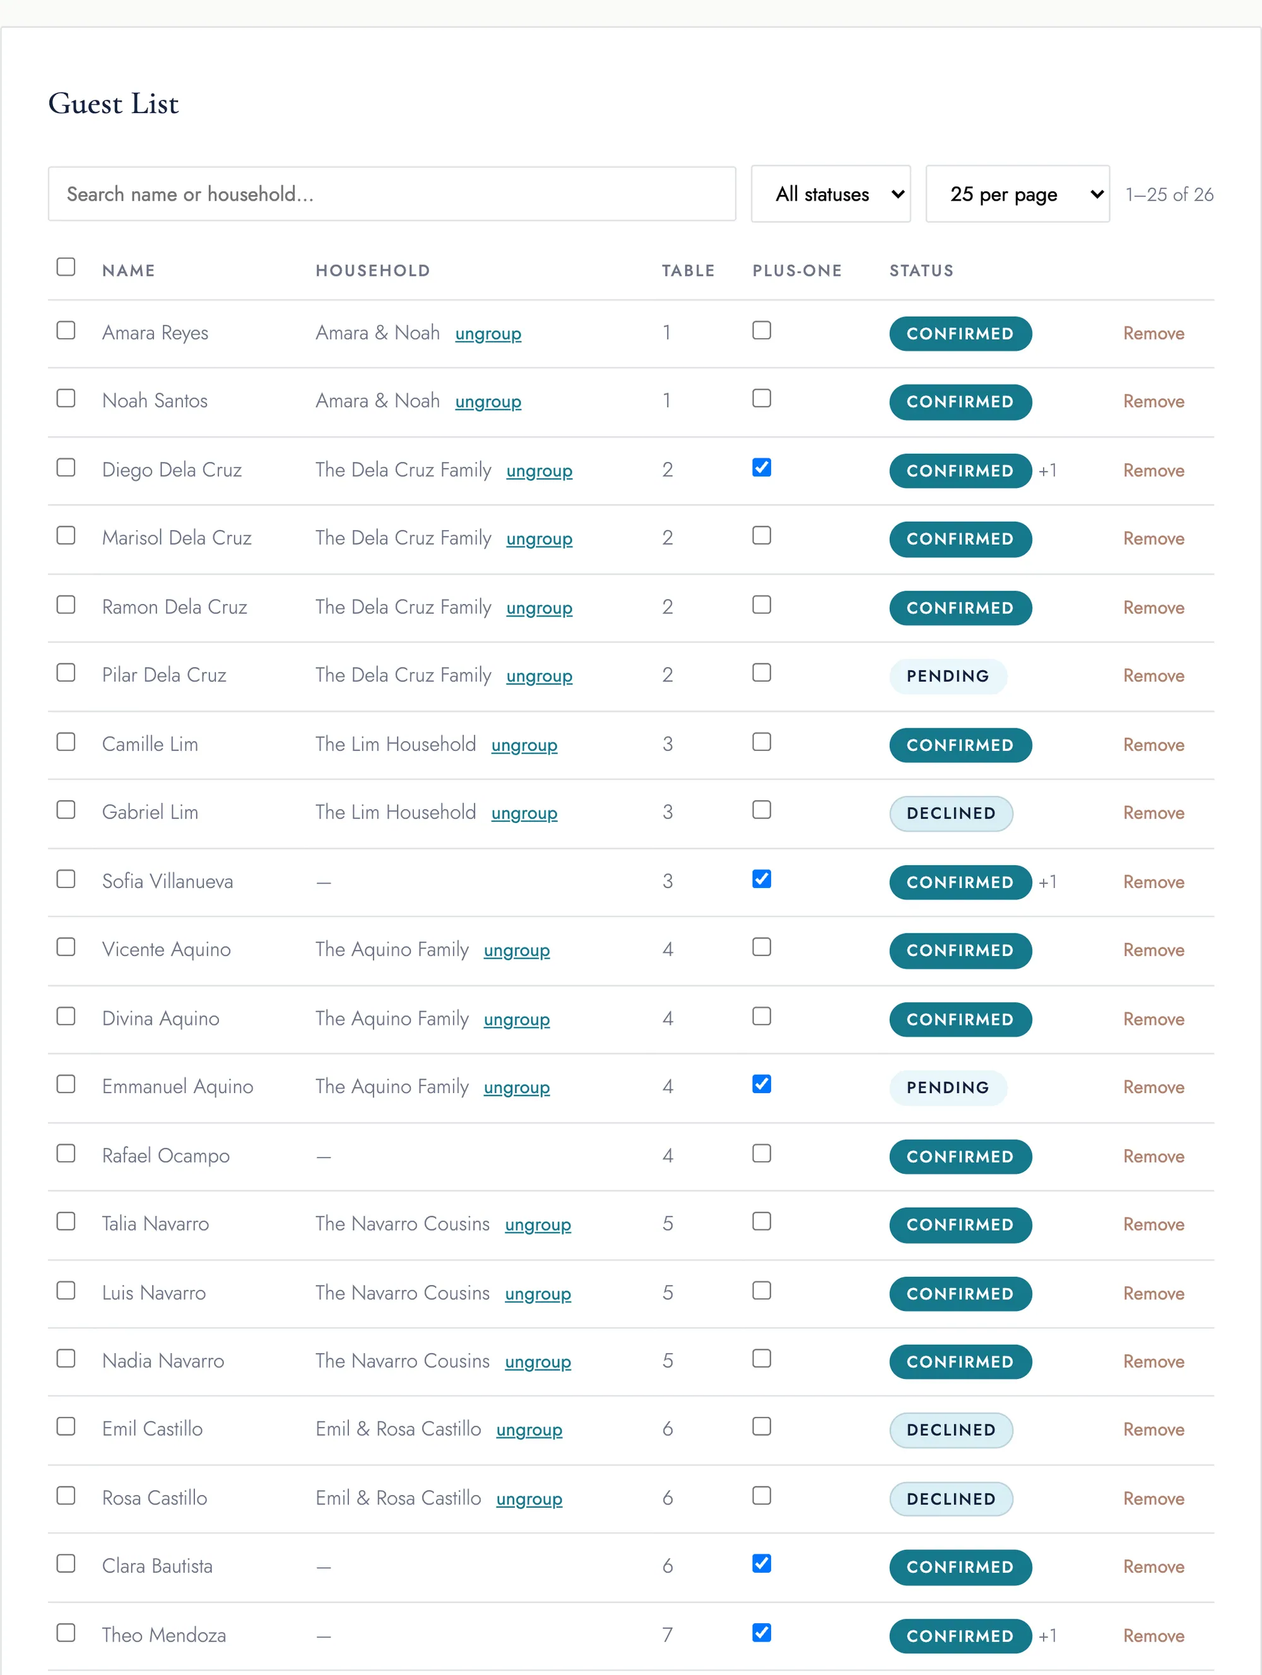Click the Status column header
Screen dimensions: 1262x1675
click(x=921, y=270)
